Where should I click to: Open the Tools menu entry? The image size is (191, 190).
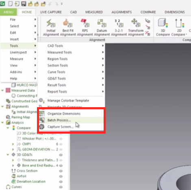click(x=19, y=46)
